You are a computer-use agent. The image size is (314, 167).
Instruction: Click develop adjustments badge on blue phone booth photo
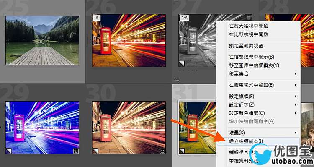[76, 151]
